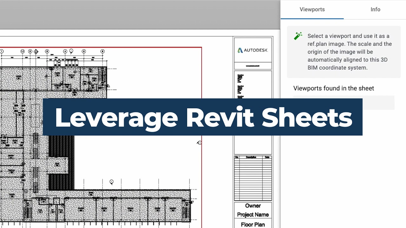Click the revision table Description header
The width and height of the screenshot is (406, 228).
point(251,157)
